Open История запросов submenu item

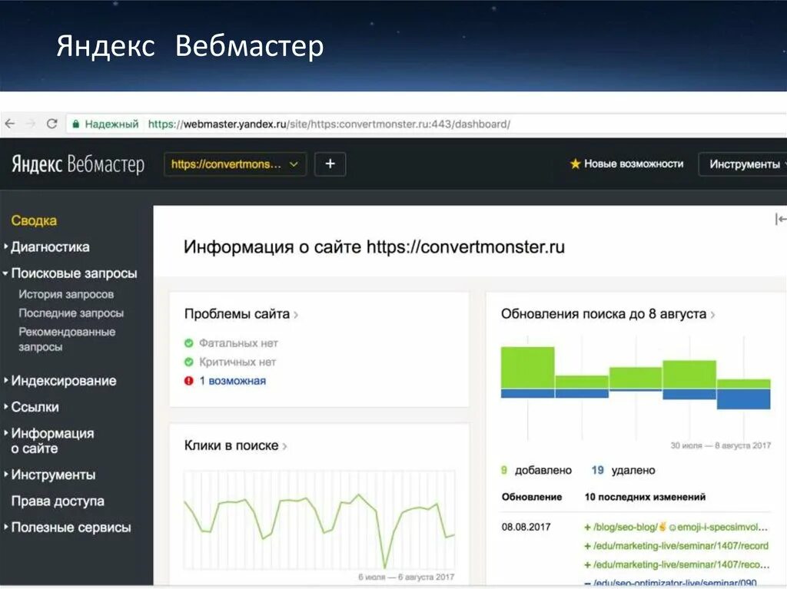pyautogui.click(x=66, y=295)
